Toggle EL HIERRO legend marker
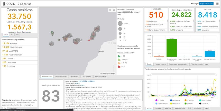This screenshot has width=221, height=111. coord(185,100)
